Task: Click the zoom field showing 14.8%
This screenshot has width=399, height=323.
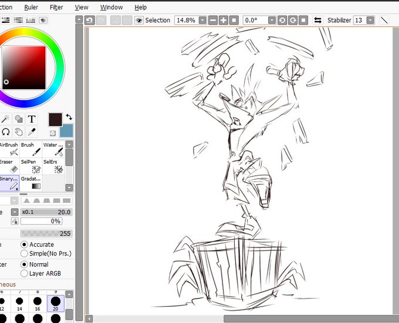Action: (x=187, y=21)
